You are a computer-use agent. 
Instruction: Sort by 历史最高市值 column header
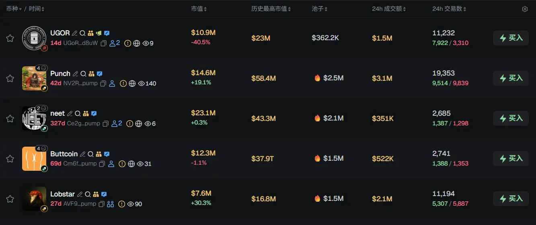coord(271,9)
